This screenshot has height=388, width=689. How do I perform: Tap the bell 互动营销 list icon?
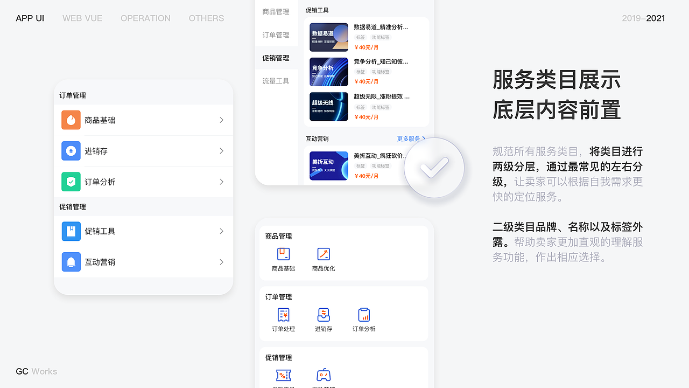click(x=71, y=262)
